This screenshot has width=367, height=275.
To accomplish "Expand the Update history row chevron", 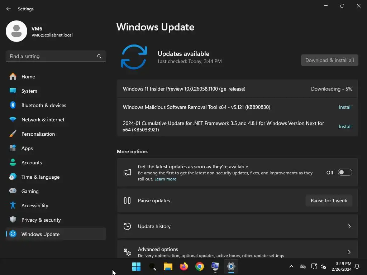I will (x=349, y=226).
